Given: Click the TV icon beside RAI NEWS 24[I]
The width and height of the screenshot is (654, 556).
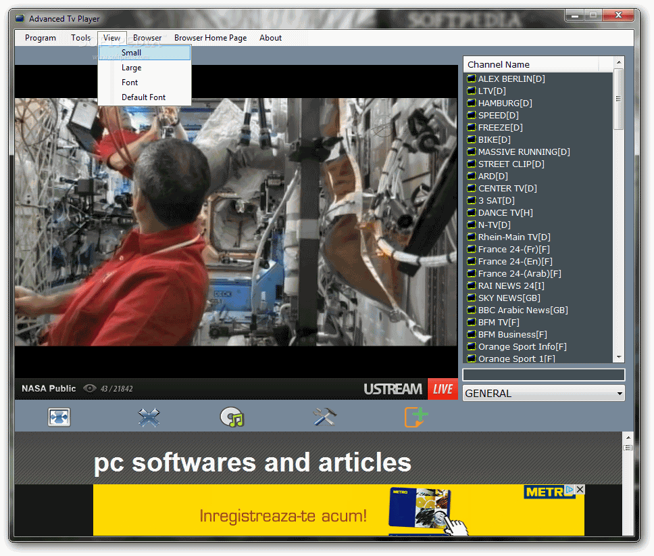Looking at the screenshot, I should 472,285.
